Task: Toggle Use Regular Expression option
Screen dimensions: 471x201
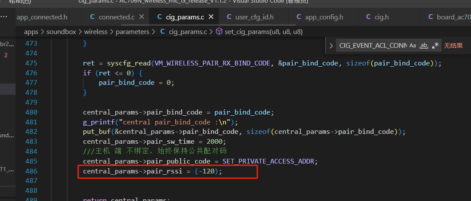Action: pyautogui.click(x=435, y=46)
